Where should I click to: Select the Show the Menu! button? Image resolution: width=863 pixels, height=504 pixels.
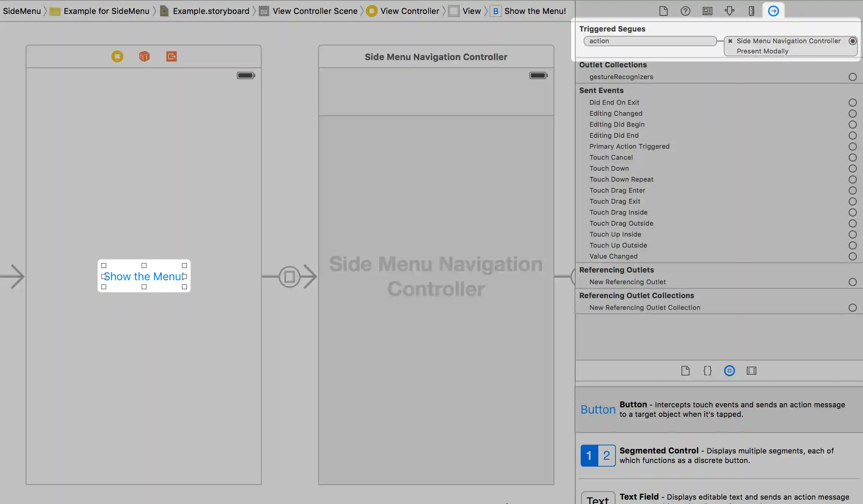click(144, 276)
